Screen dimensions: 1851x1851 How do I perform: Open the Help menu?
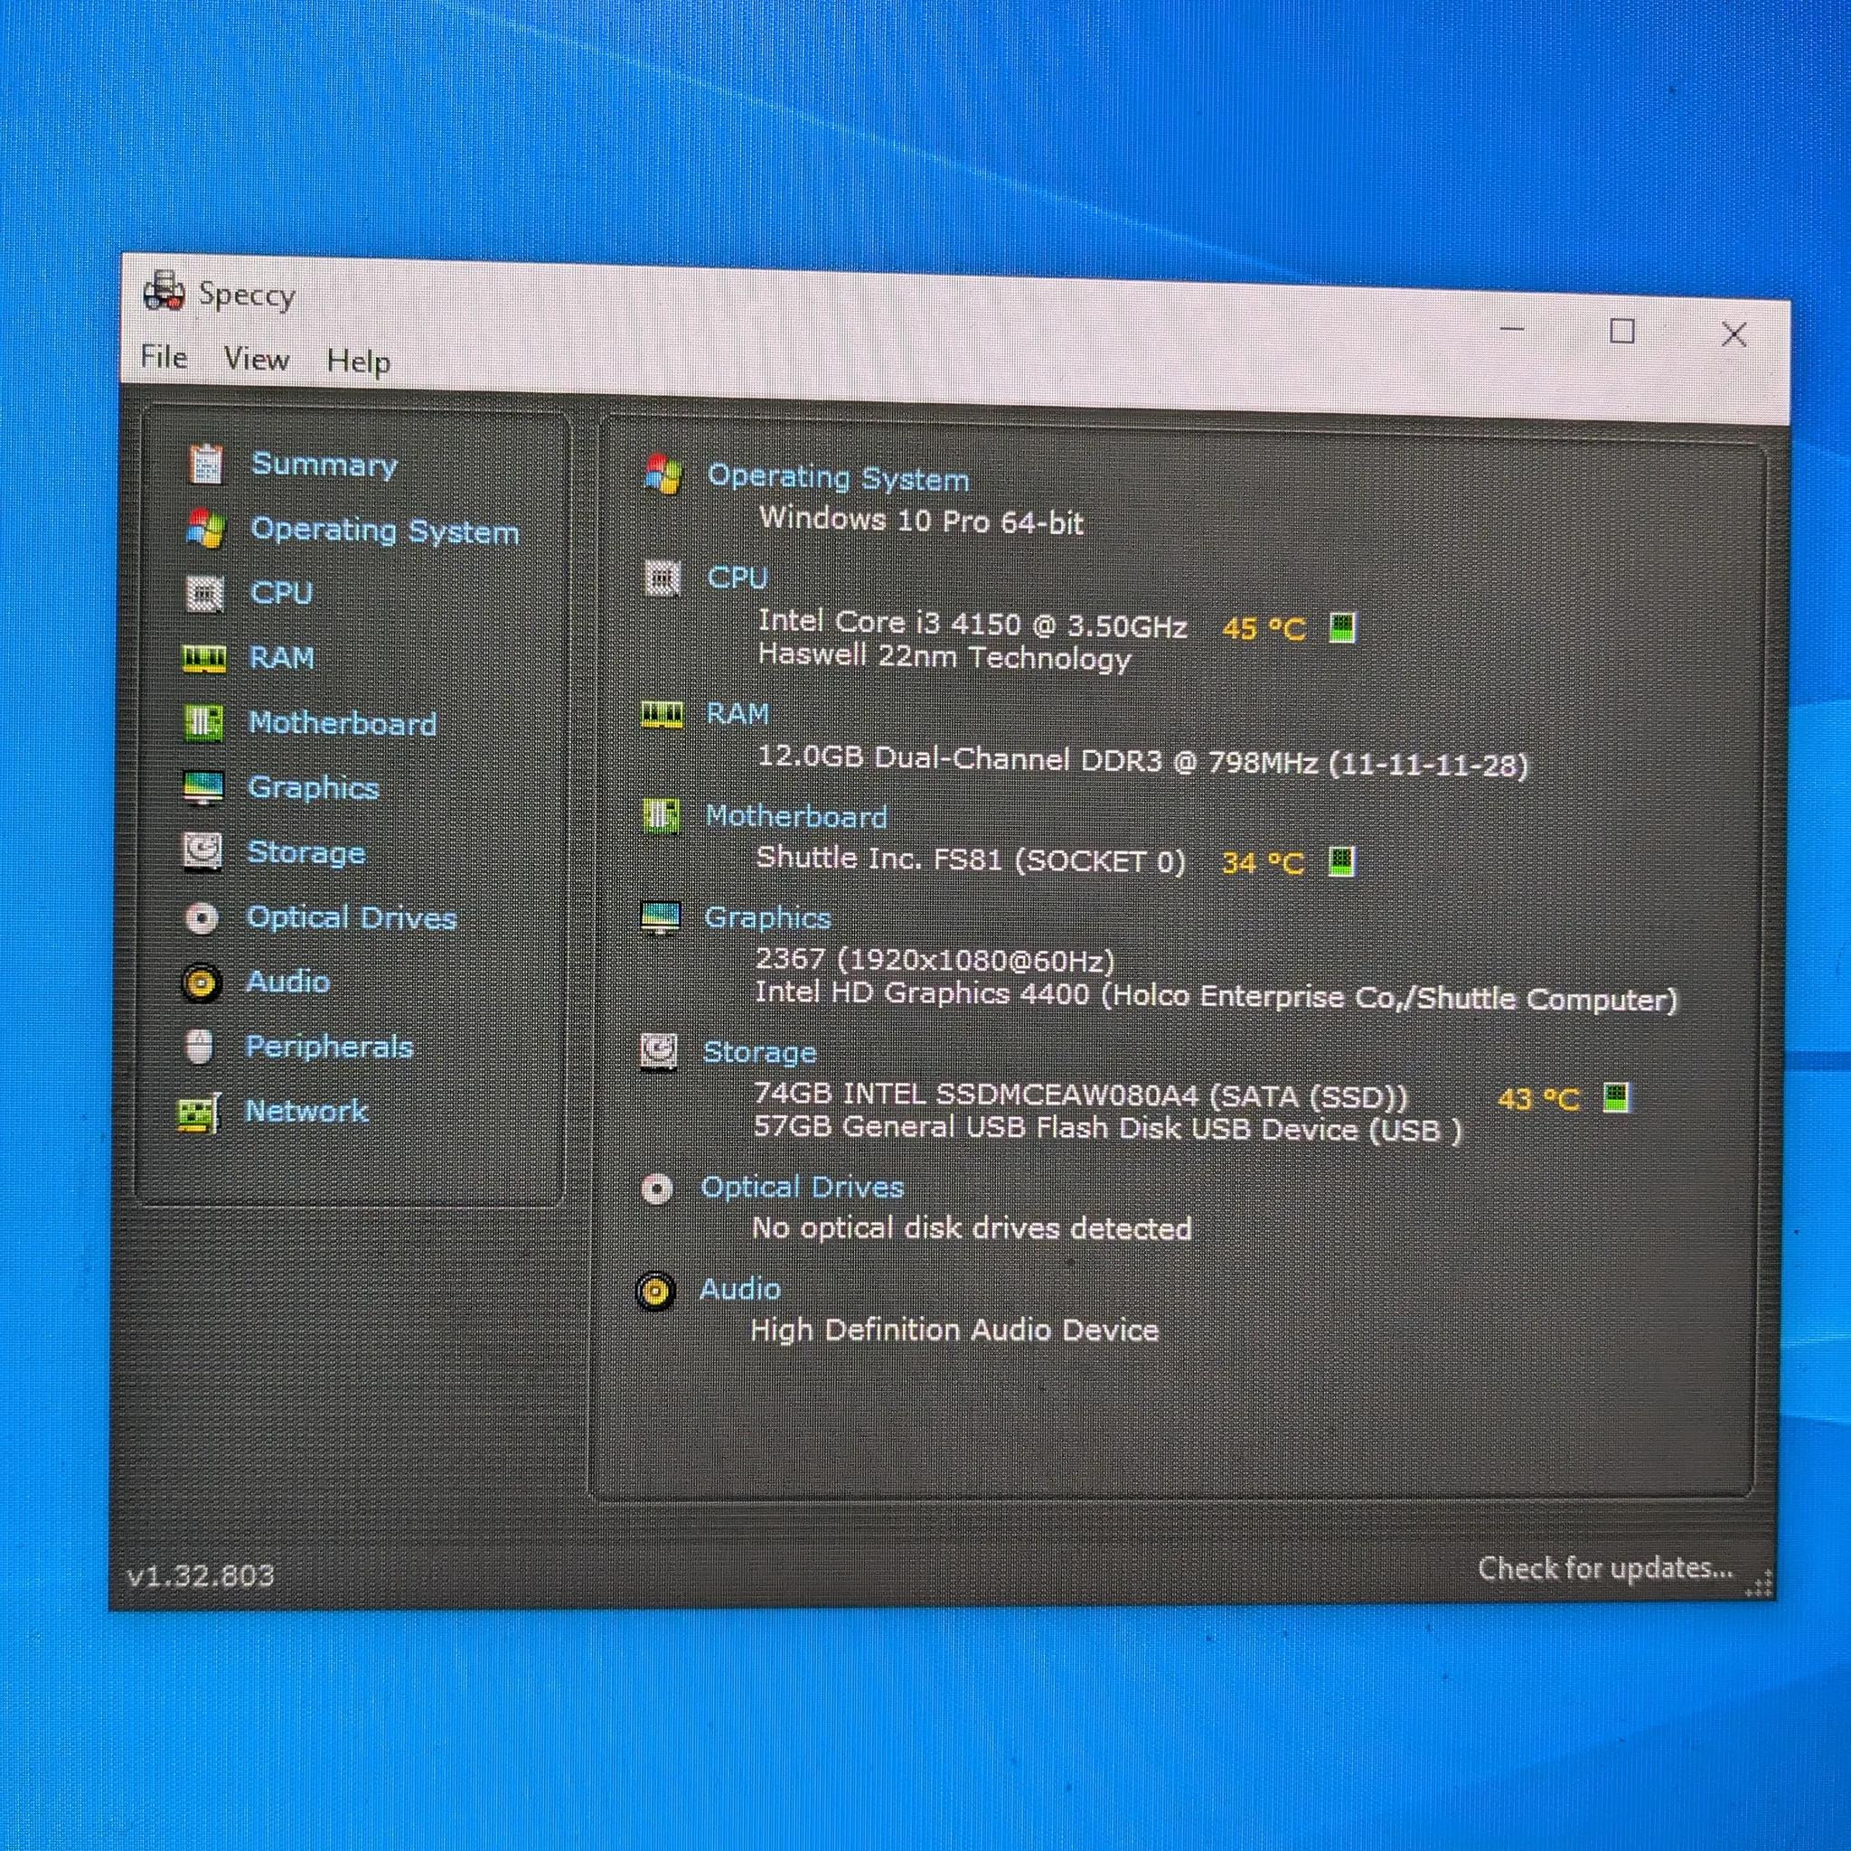coord(358,362)
